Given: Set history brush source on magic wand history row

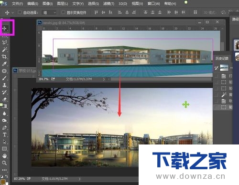Looking at the screenshot, I should point(216,95).
